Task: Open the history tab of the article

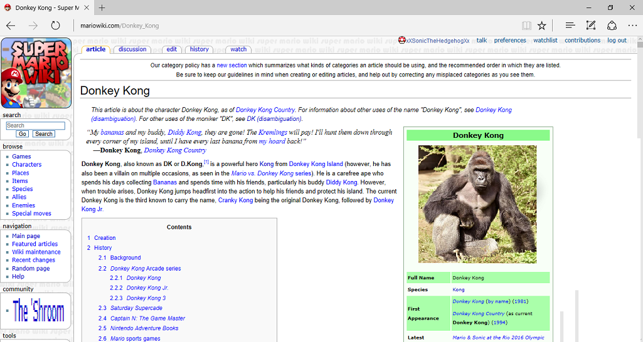Action: pyautogui.click(x=199, y=49)
